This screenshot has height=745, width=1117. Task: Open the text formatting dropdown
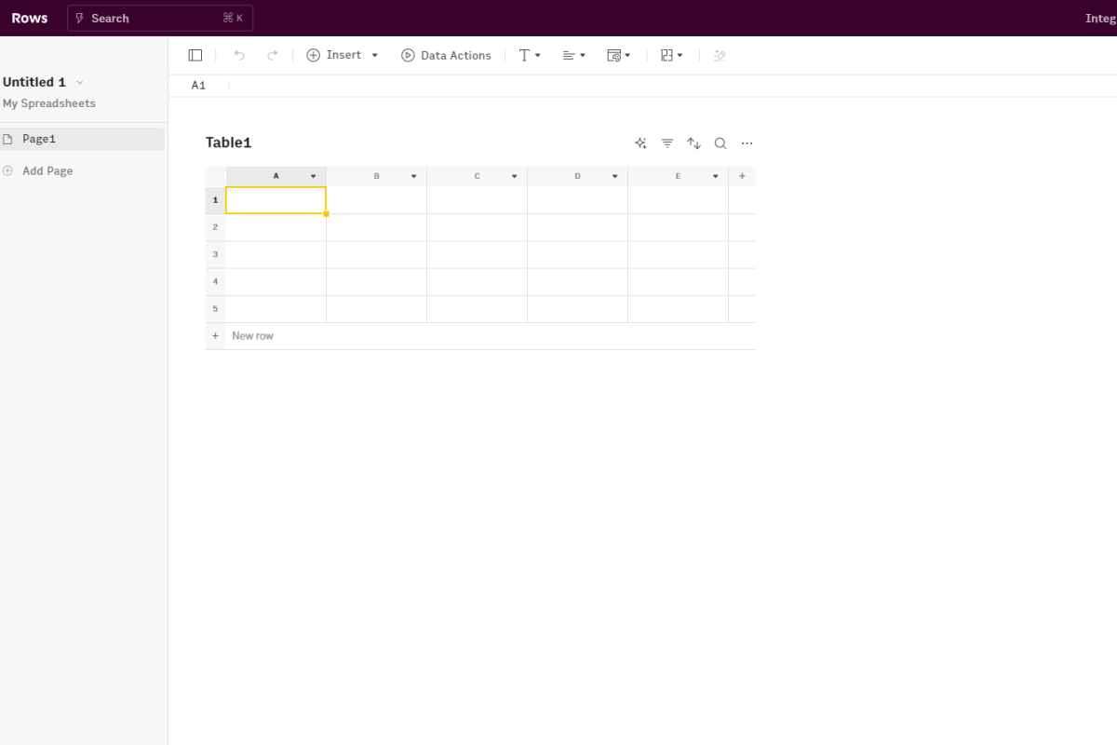(x=530, y=56)
